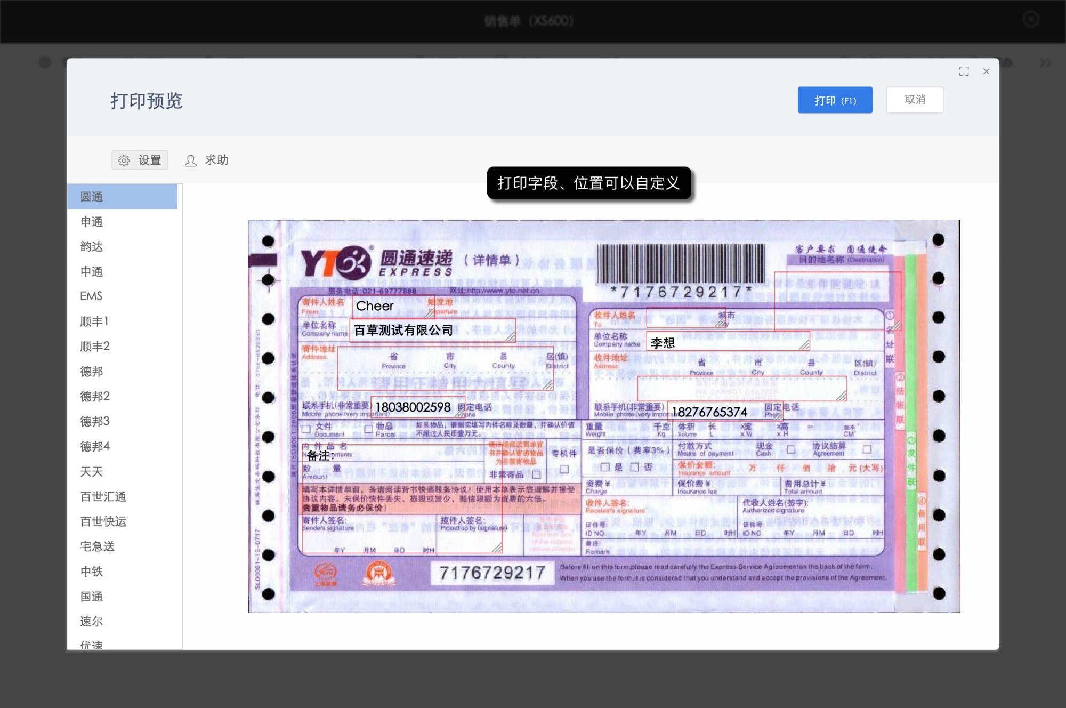Image resolution: width=1066 pixels, height=708 pixels.
Task: Click the company field 百草测试有限公司
Action: coord(432,330)
